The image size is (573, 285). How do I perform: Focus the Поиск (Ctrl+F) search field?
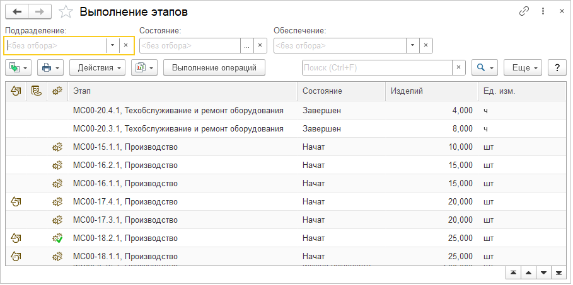click(x=376, y=67)
